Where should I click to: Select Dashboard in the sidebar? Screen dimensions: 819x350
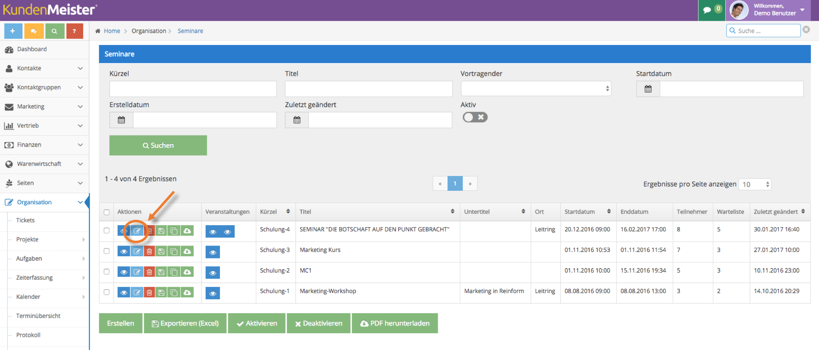[x=44, y=49]
